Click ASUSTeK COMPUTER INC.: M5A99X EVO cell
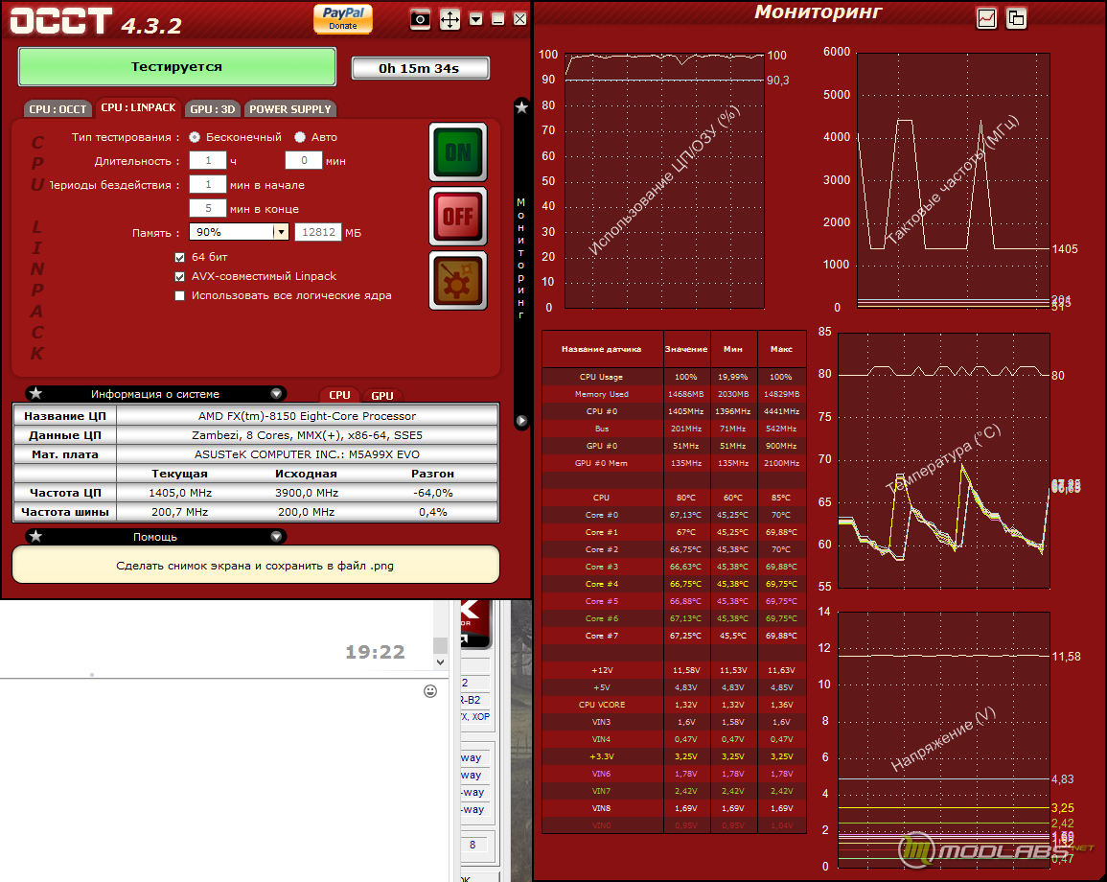Screen dimensions: 1107x882 [x=307, y=454]
